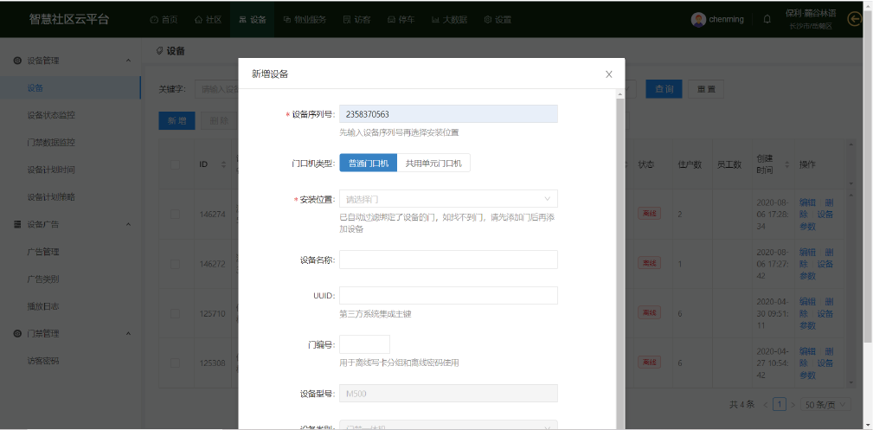This screenshot has height=430, width=873.
Task: Click the logout arrow icon
Action: point(855,20)
